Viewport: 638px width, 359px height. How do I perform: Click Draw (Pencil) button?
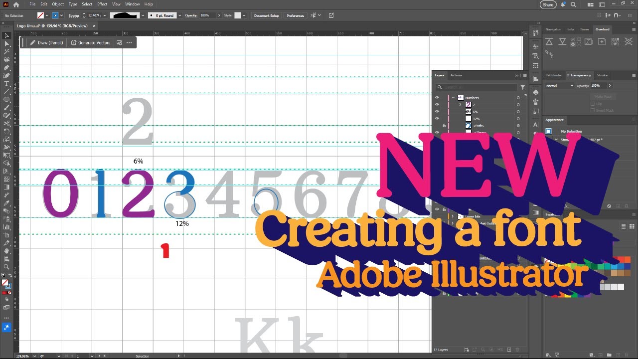(x=46, y=42)
